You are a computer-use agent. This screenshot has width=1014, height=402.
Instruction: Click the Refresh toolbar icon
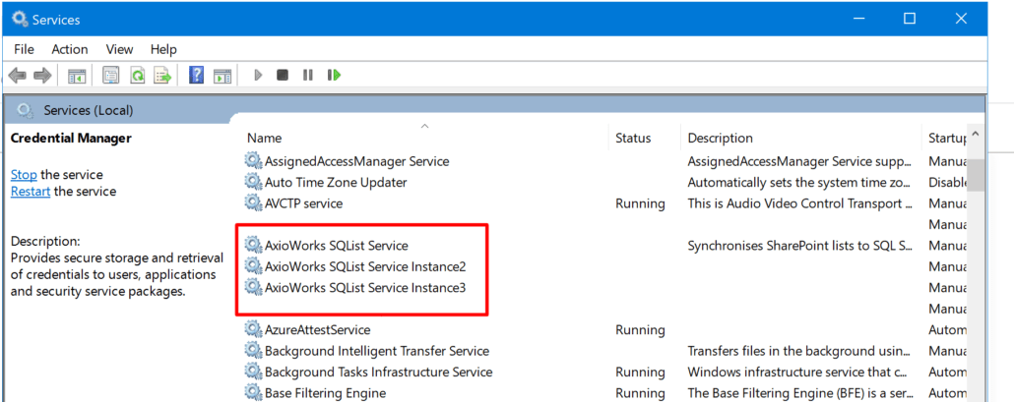[x=137, y=76]
